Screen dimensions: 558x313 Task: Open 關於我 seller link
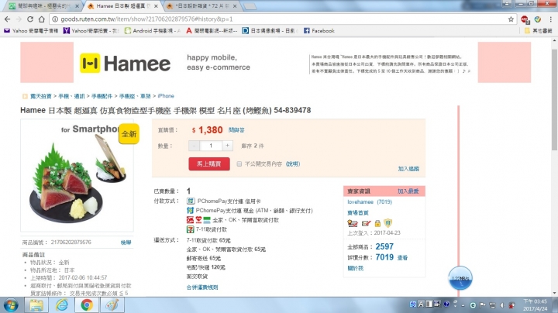(355, 268)
